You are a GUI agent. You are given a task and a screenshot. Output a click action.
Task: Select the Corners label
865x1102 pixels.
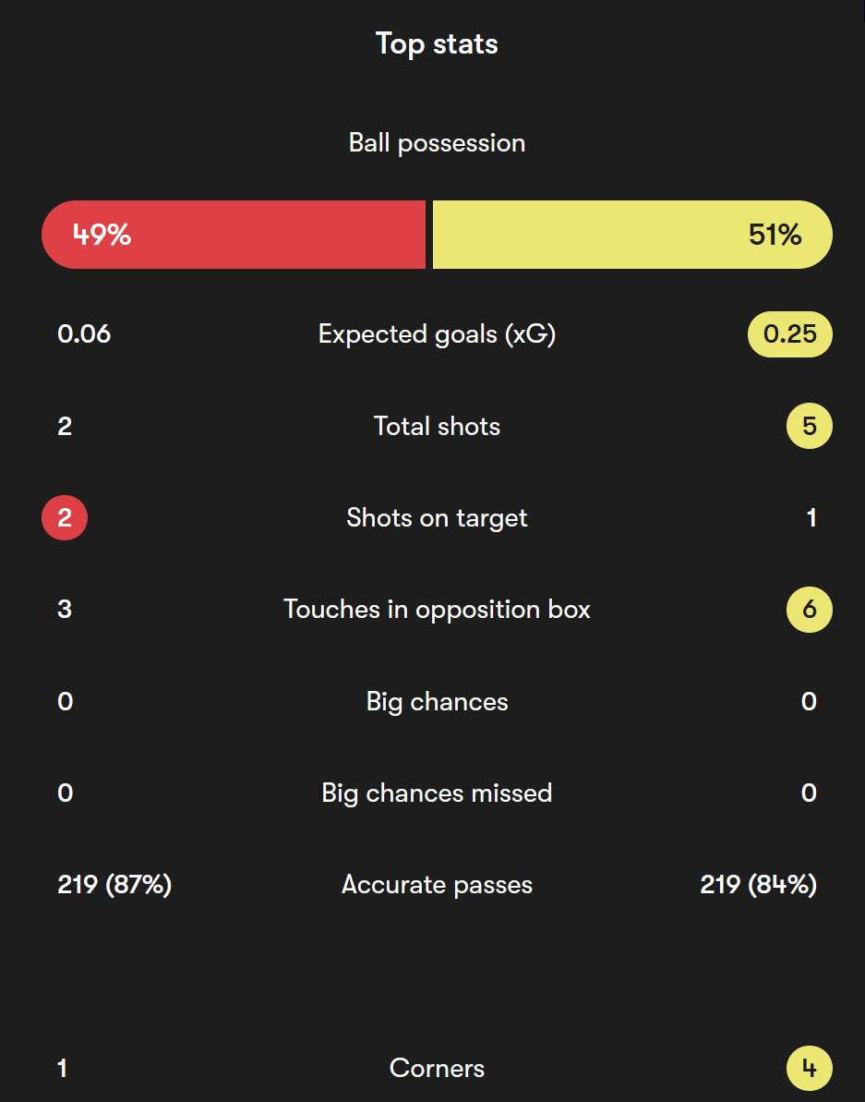[x=437, y=1068]
